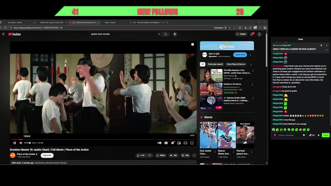Open the Piece of the Action channel avatar
Screen dimensions: 331x186
[x=13, y=155]
